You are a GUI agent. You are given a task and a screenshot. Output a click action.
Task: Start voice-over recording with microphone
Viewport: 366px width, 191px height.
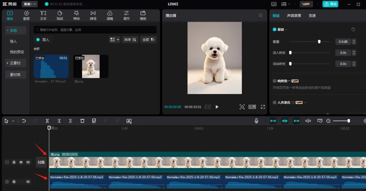pyautogui.click(x=256, y=121)
